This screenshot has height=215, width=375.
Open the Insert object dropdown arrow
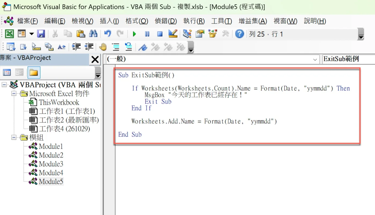pos(32,34)
